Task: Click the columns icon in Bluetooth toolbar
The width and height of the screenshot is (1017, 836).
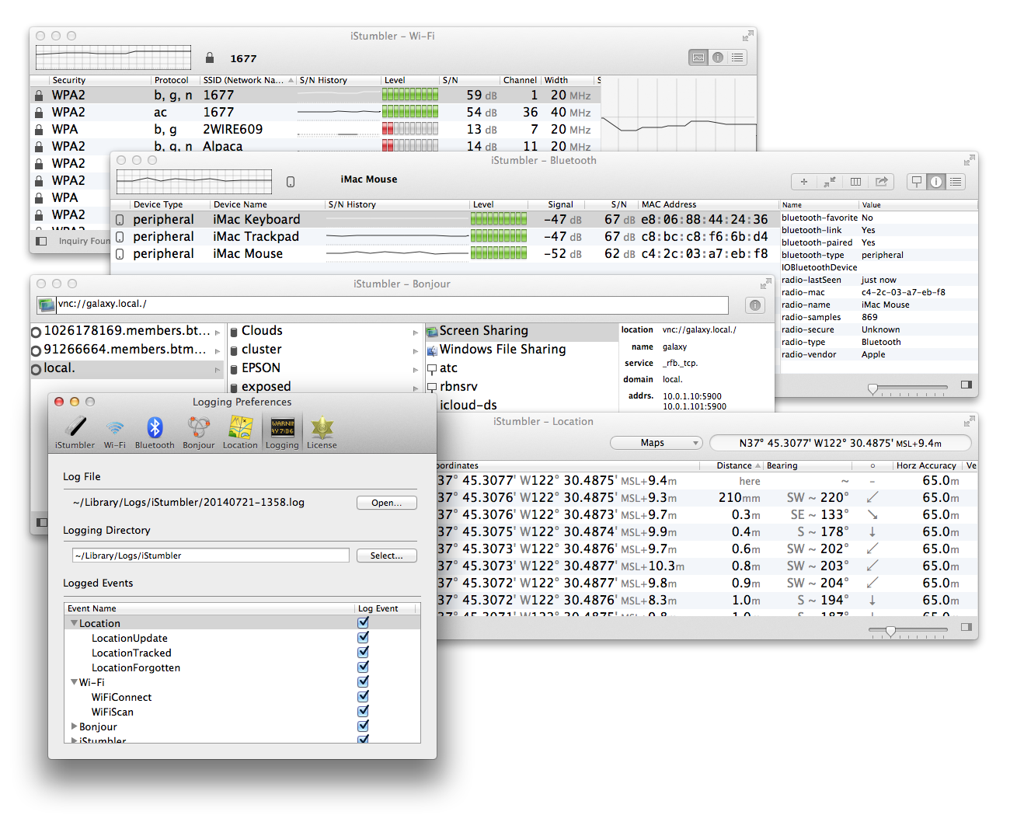Action: tap(855, 182)
